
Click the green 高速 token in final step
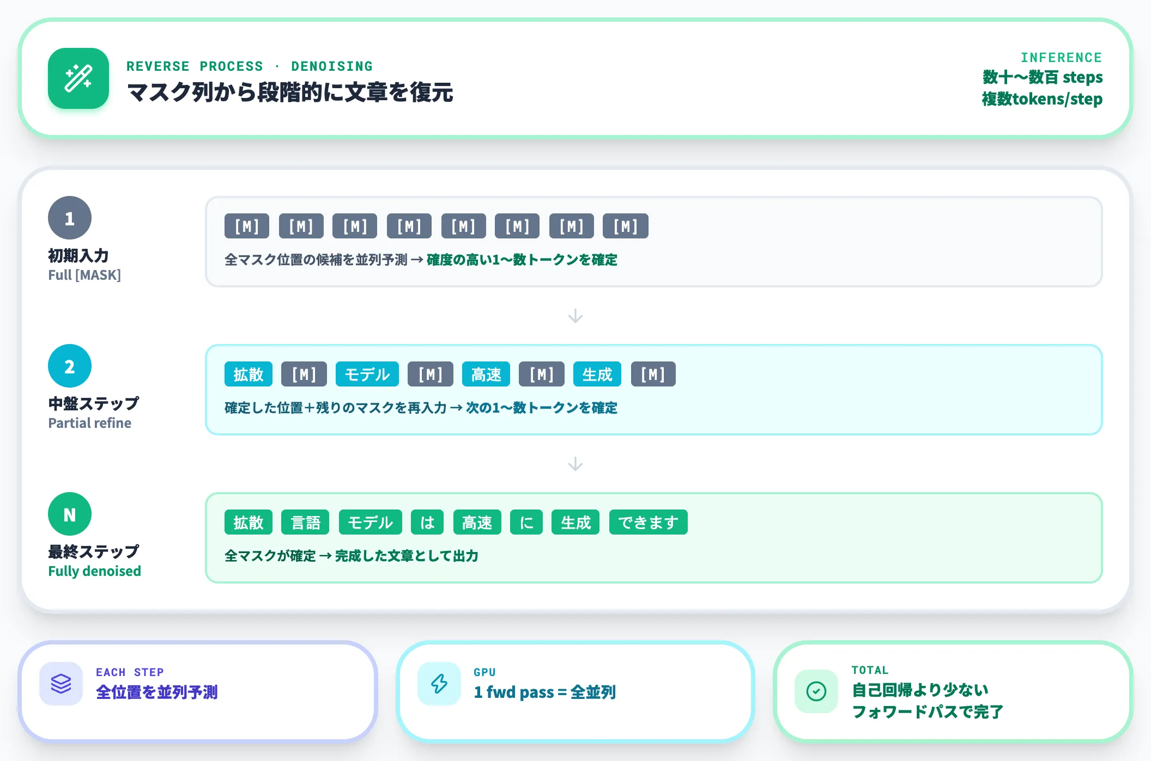tap(477, 522)
